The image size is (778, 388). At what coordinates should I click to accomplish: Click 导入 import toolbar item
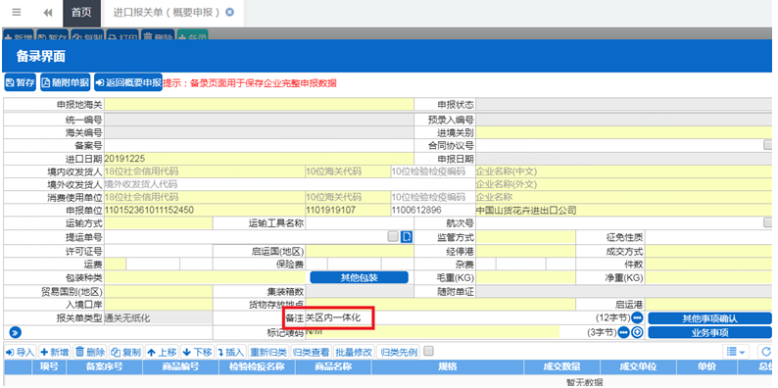[x=21, y=353]
